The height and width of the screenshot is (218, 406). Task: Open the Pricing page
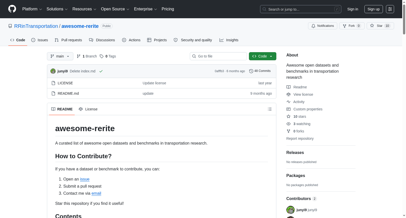pyautogui.click(x=168, y=9)
